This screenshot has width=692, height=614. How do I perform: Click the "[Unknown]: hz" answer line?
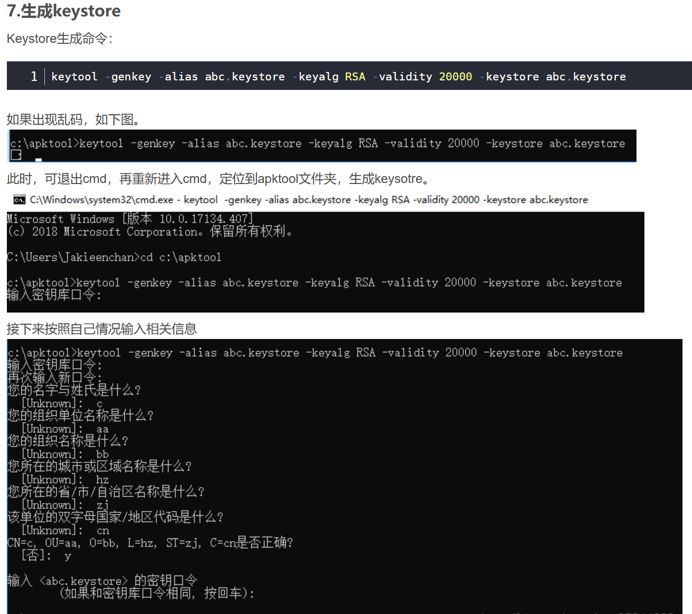tap(65, 480)
